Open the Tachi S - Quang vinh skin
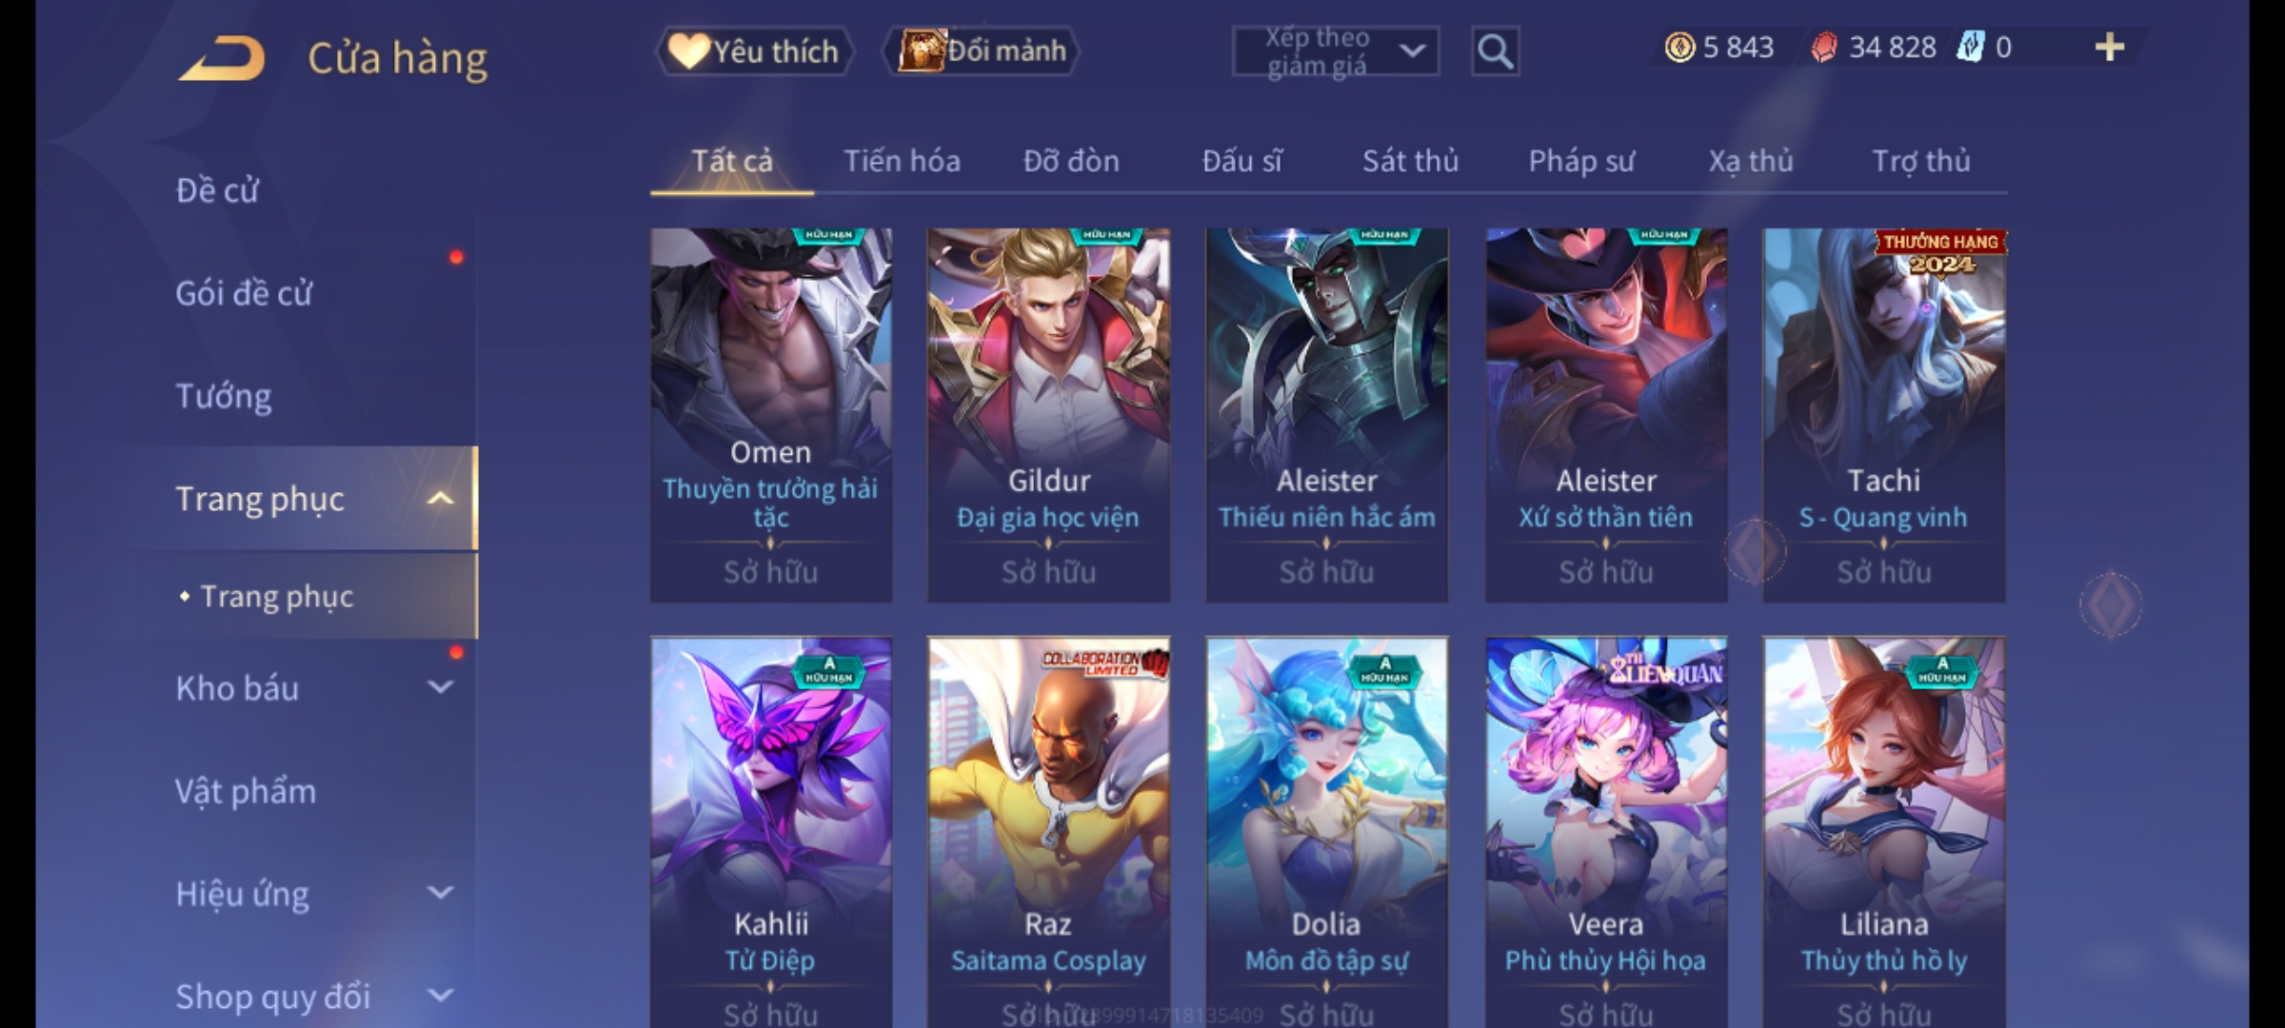 pos(1883,415)
